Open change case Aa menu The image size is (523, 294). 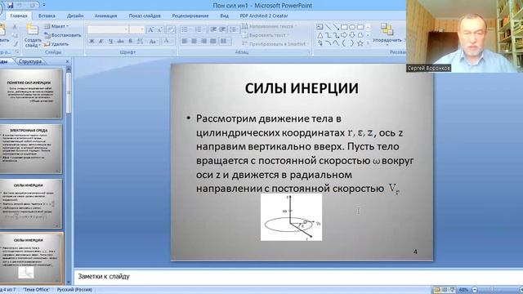coord(153,41)
